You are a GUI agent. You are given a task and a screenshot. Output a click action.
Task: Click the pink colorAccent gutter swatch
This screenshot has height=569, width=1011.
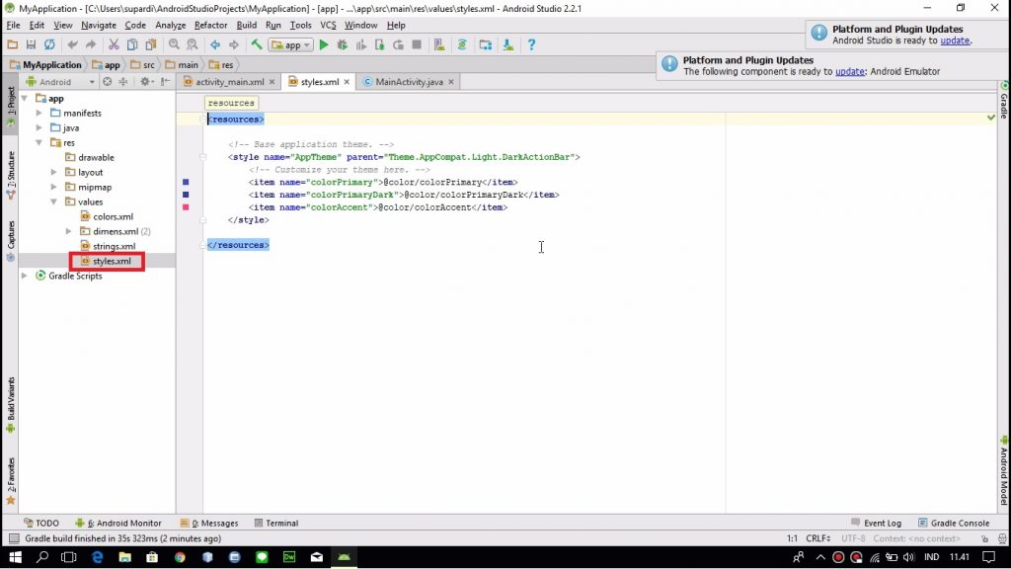point(185,207)
